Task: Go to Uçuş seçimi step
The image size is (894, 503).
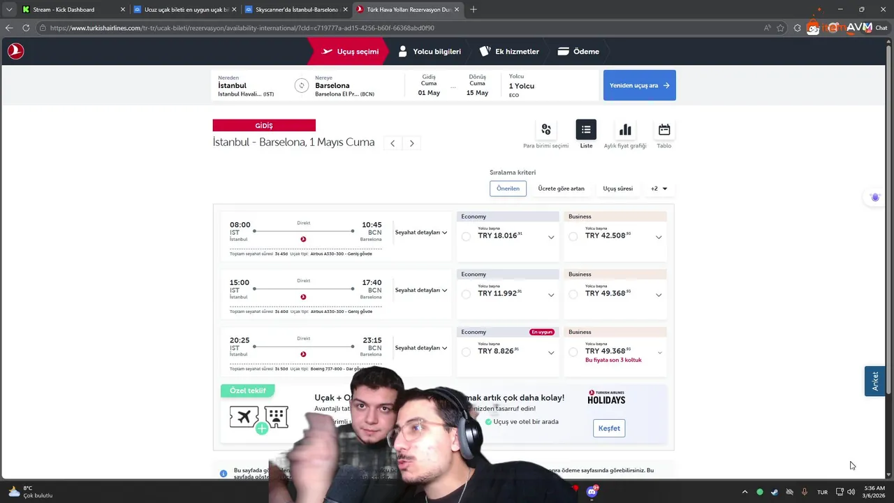Action: [x=350, y=52]
